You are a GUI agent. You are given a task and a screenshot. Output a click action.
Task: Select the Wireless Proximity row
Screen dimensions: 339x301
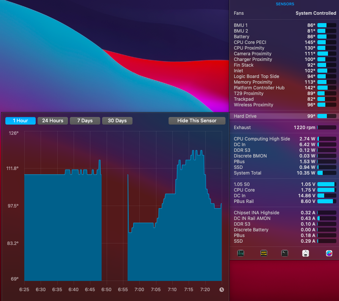point(285,105)
